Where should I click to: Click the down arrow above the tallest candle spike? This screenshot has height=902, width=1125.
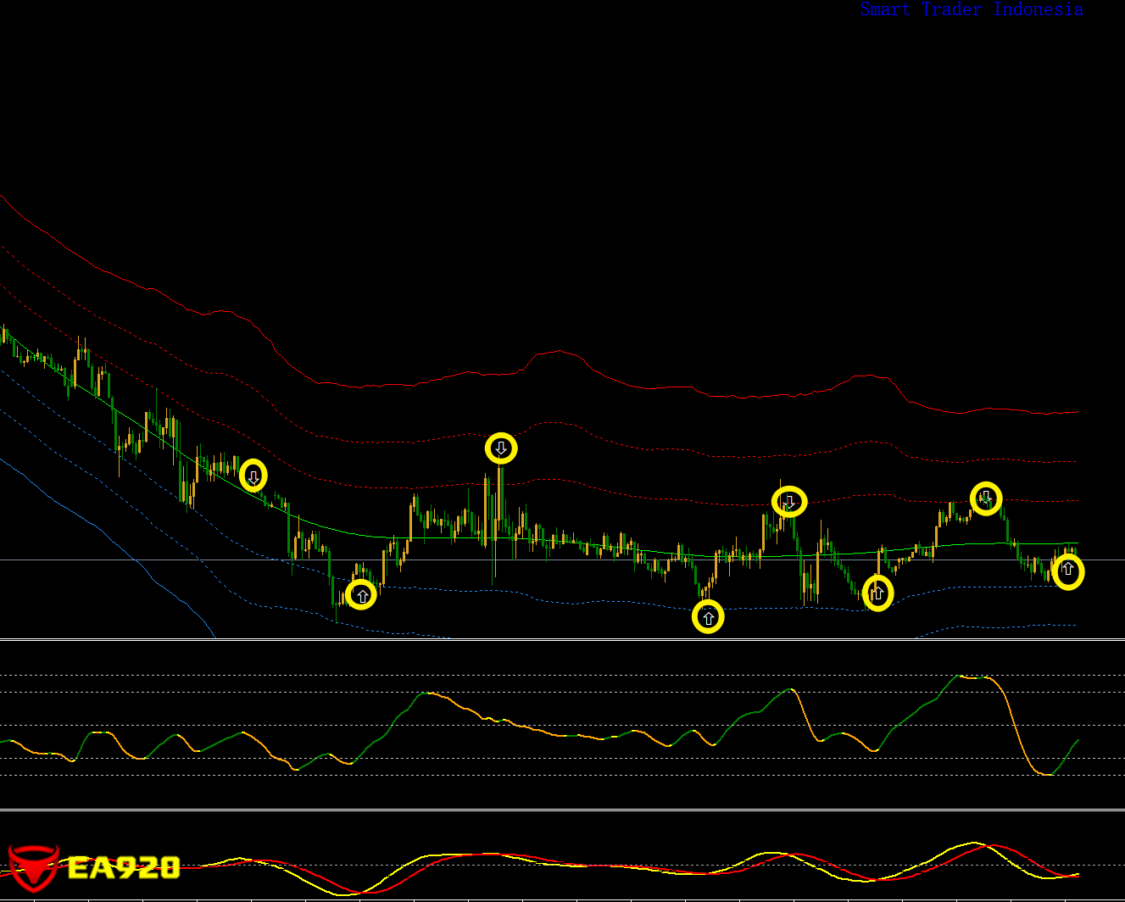(501, 448)
